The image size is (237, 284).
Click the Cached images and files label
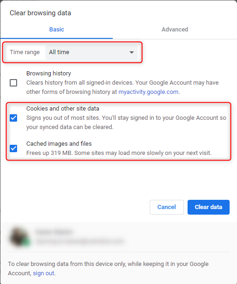click(59, 144)
